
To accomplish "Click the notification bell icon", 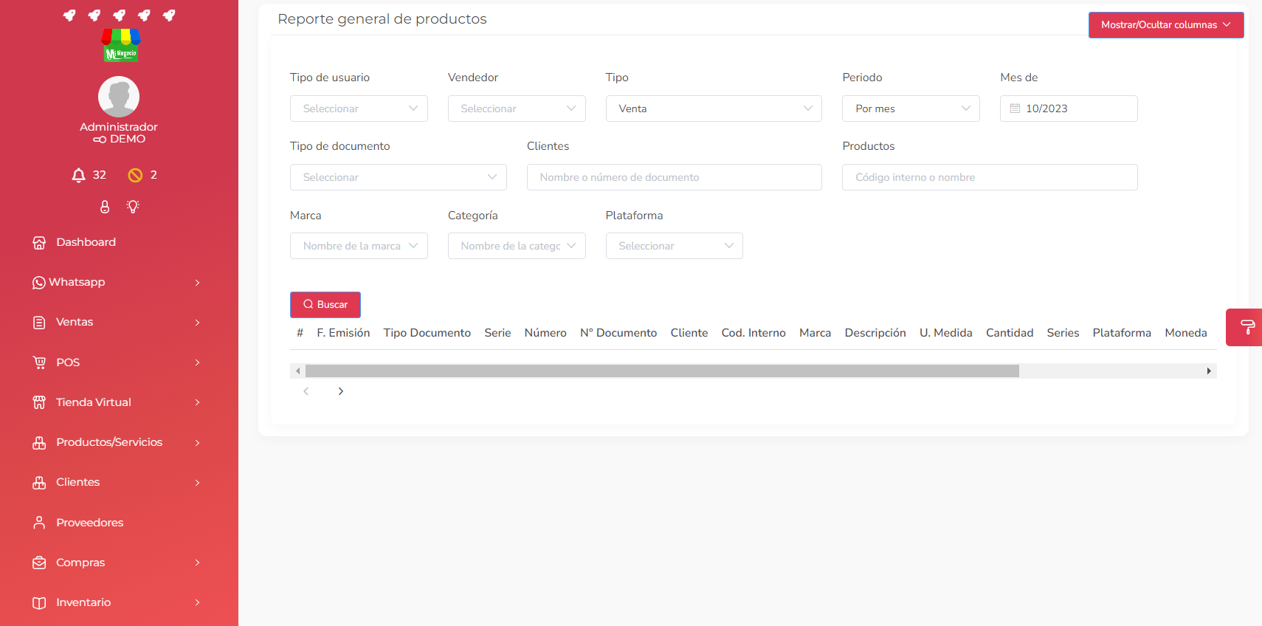I will [x=78, y=175].
